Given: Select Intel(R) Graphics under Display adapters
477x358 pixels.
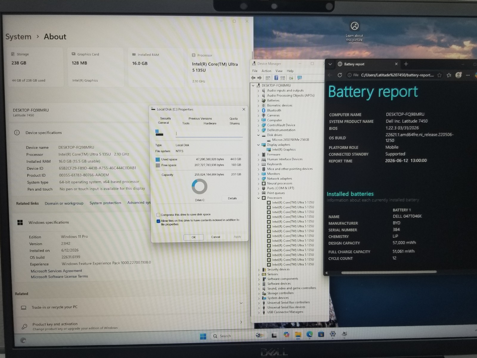Looking at the screenshot, I should click(284, 150).
